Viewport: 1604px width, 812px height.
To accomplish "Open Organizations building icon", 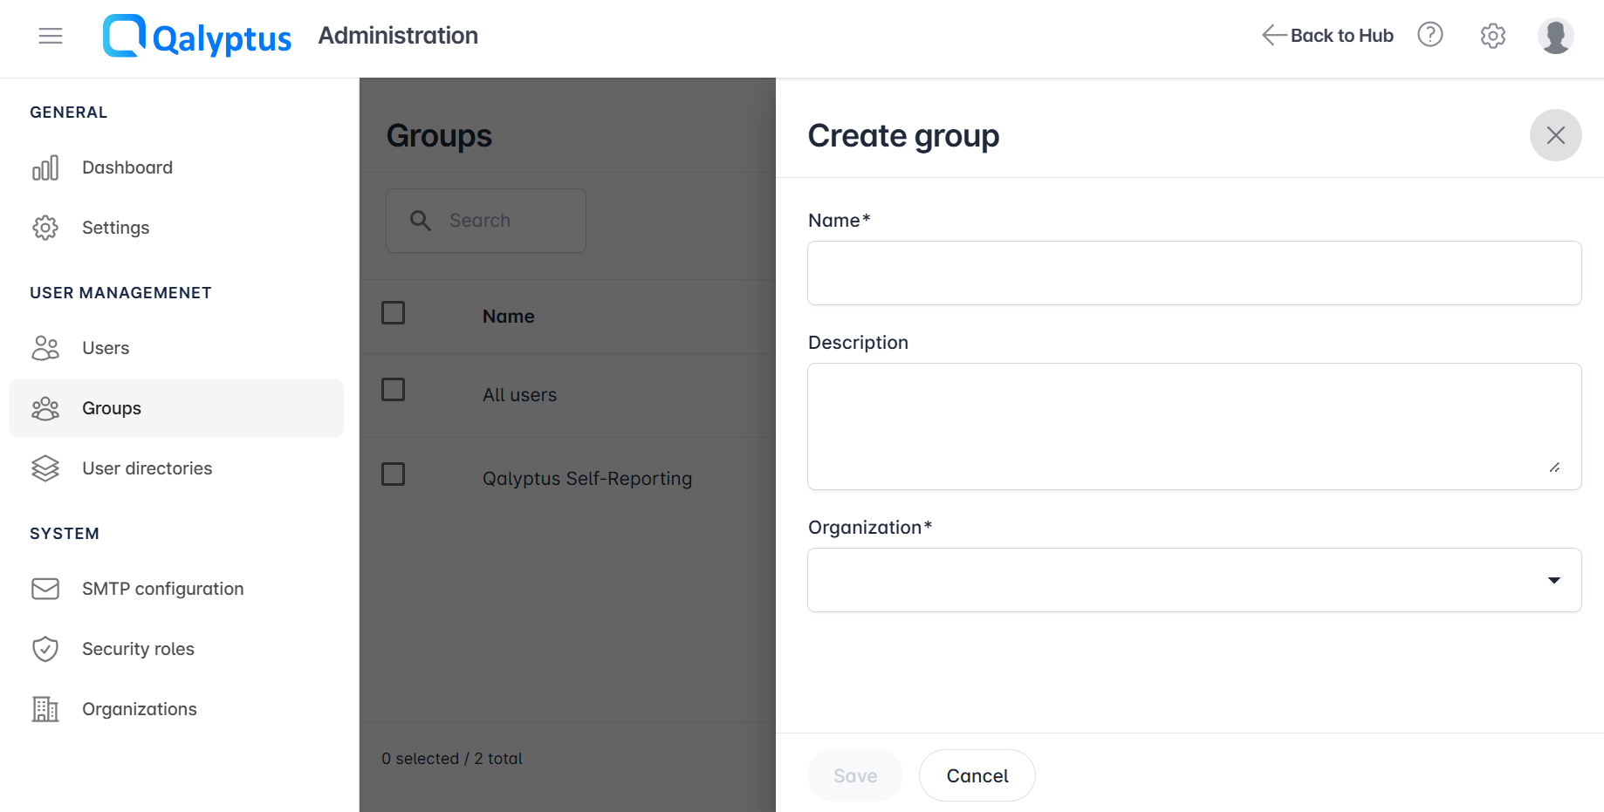I will click(x=45, y=709).
